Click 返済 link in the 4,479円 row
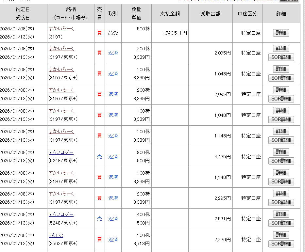Screen dimensions: 305x252 click(113, 157)
